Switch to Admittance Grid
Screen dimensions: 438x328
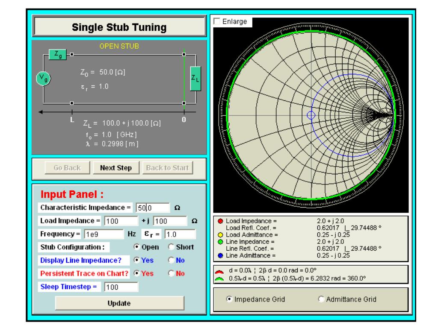pos(321,299)
